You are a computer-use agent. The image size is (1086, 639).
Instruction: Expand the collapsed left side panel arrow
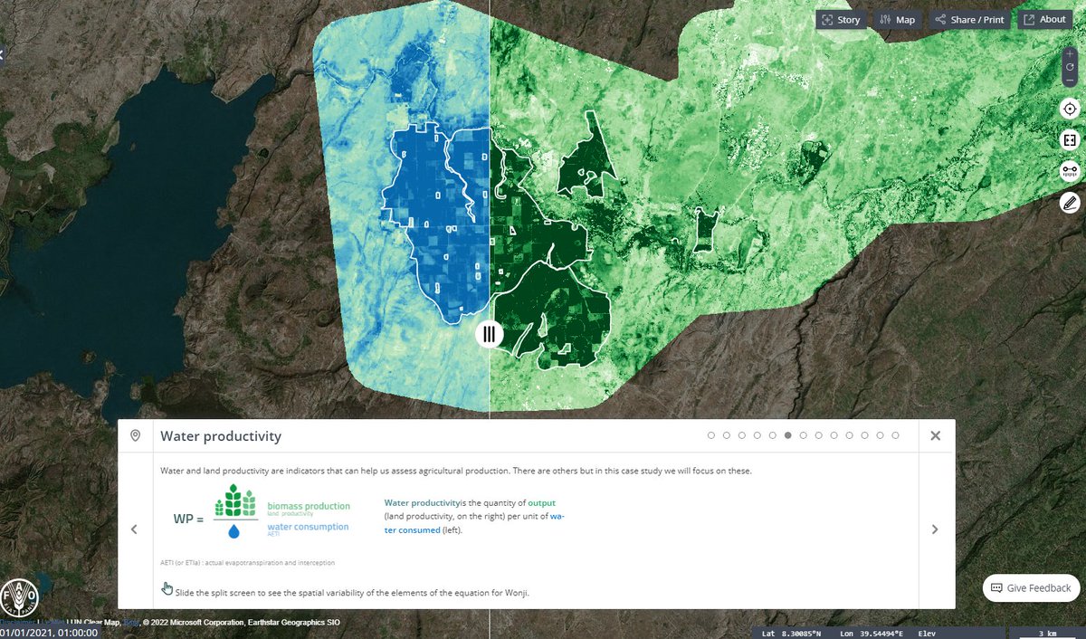click(3, 54)
